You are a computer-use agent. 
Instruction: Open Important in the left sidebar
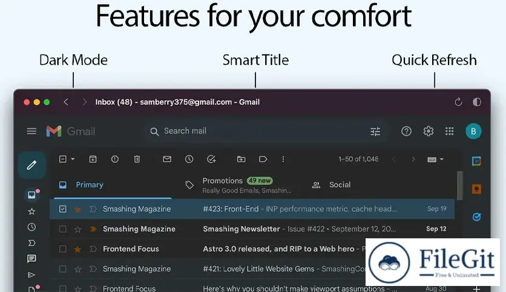(x=31, y=243)
